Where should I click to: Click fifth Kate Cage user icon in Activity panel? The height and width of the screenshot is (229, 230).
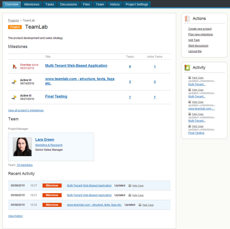coord(190,126)
